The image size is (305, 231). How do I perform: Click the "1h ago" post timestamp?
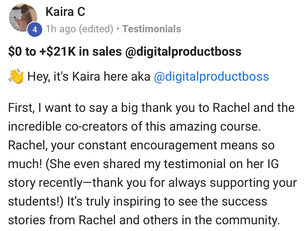(60, 29)
